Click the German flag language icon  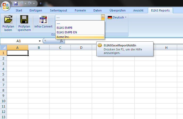tap(110, 17)
